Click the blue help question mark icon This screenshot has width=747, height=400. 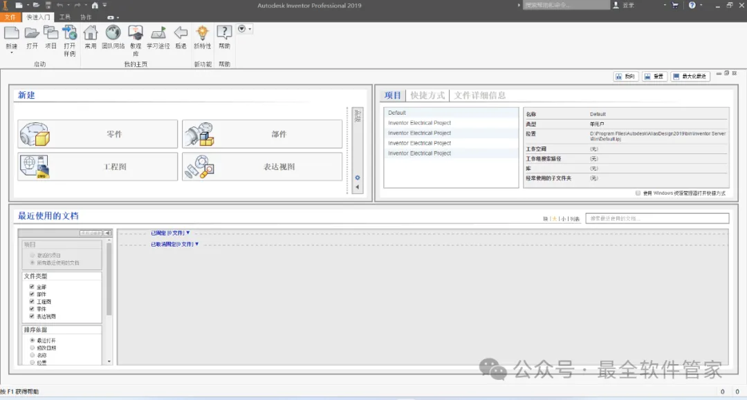692,6
